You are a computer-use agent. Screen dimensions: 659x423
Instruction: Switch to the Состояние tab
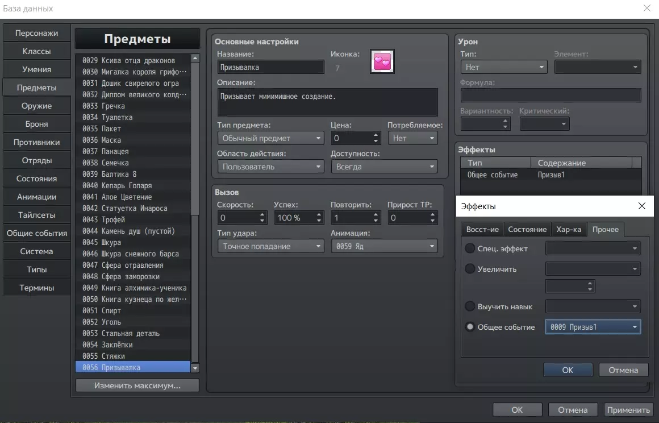(x=527, y=230)
